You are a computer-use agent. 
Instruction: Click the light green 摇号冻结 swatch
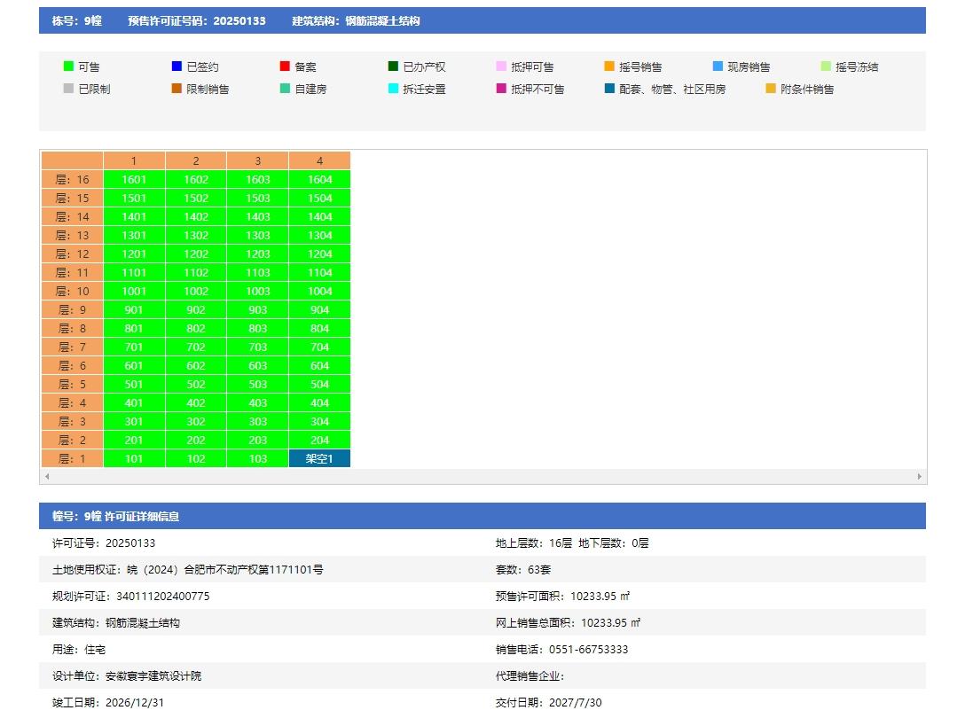[x=826, y=66]
